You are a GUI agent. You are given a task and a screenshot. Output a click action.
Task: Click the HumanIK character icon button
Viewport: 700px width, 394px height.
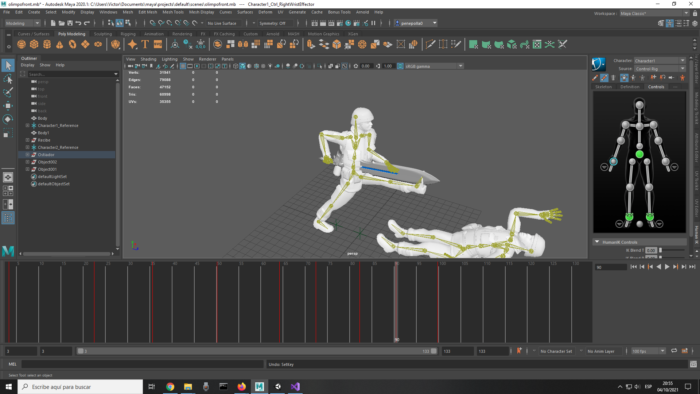coord(598,64)
